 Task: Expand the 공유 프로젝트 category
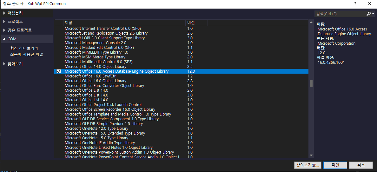tap(4, 30)
